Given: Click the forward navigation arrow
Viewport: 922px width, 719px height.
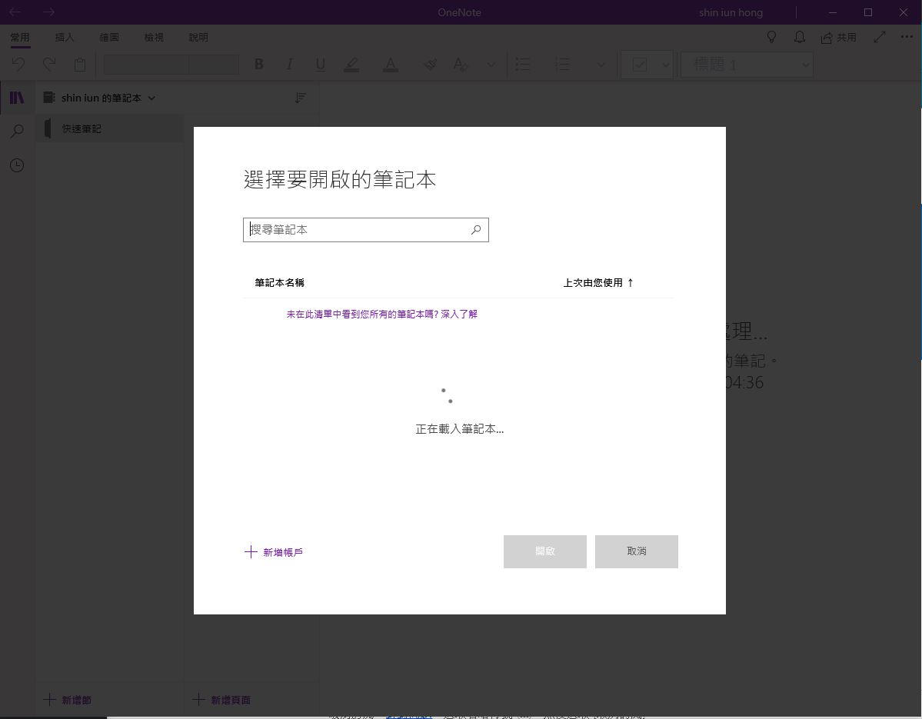Looking at the screenshot, I should (x=48, y=12).
